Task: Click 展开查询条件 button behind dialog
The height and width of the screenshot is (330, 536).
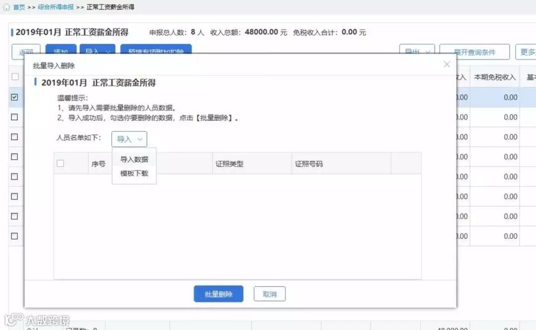Action: coord(474,52)
